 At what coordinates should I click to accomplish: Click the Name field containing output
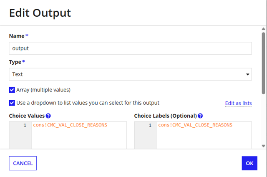coord(130,48)
